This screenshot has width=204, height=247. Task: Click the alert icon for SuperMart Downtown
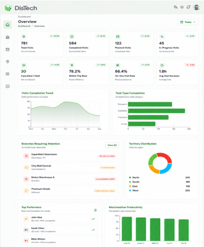coord(27,156)
